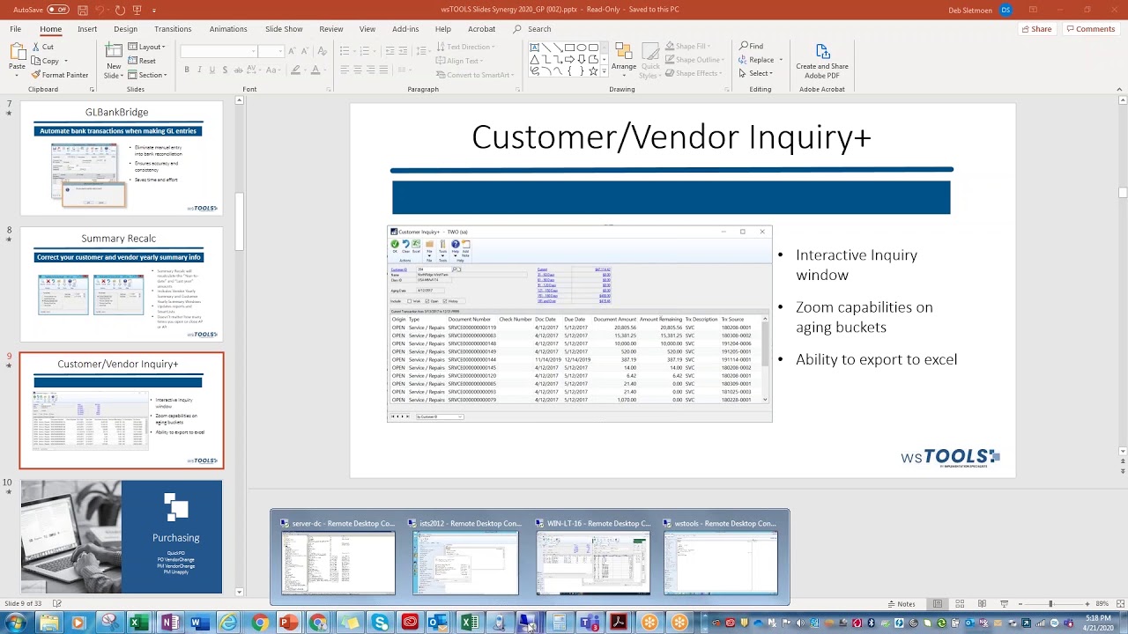
Task: Click the Share button
Action: coord(1036,29)
